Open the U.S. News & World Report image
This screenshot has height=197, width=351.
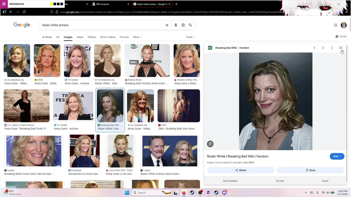(x=27, y=106)
